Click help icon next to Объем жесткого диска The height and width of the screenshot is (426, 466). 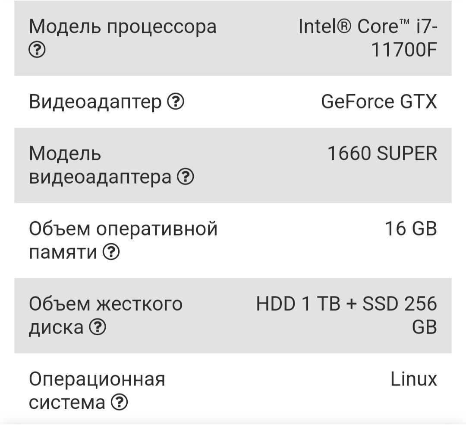click(98, 327)
